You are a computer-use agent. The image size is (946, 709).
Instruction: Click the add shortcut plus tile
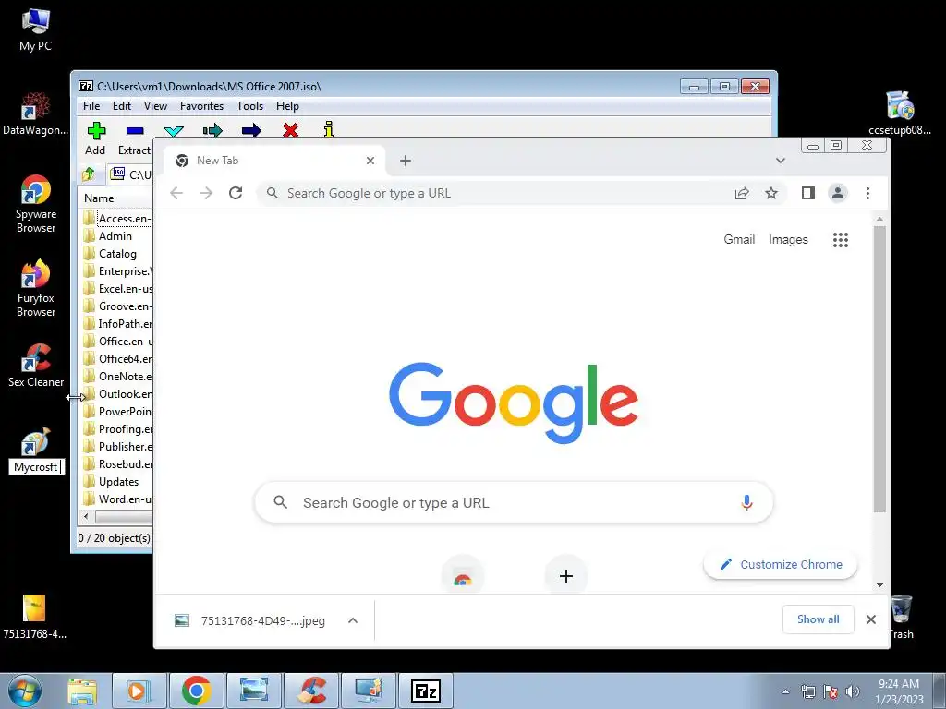tap(566, 576)
